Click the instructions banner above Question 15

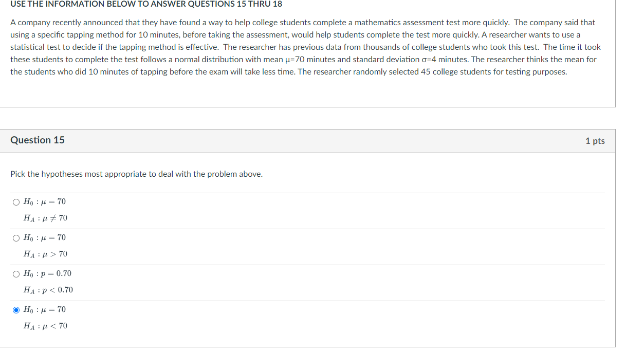(x=145, y=4)
